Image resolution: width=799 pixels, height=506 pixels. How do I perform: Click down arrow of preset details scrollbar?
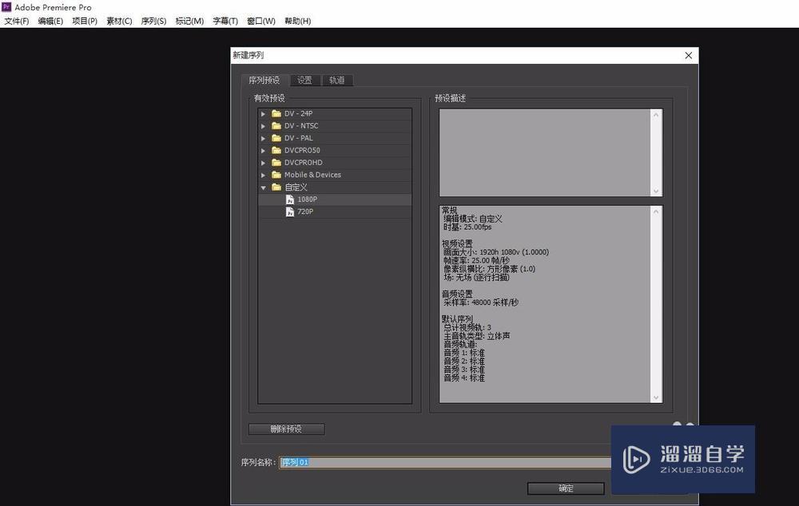click(656, 397)
